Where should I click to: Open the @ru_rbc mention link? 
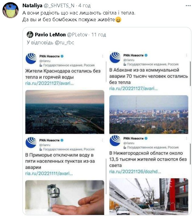65,42
